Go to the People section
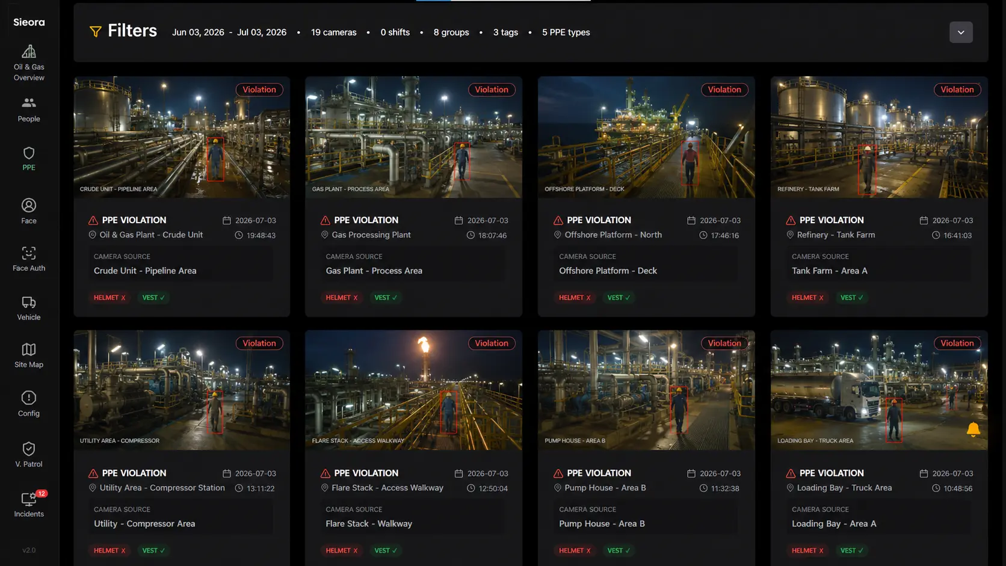Screen dimensions: 1006x566 pyautogui.click(x=29, y=109)
